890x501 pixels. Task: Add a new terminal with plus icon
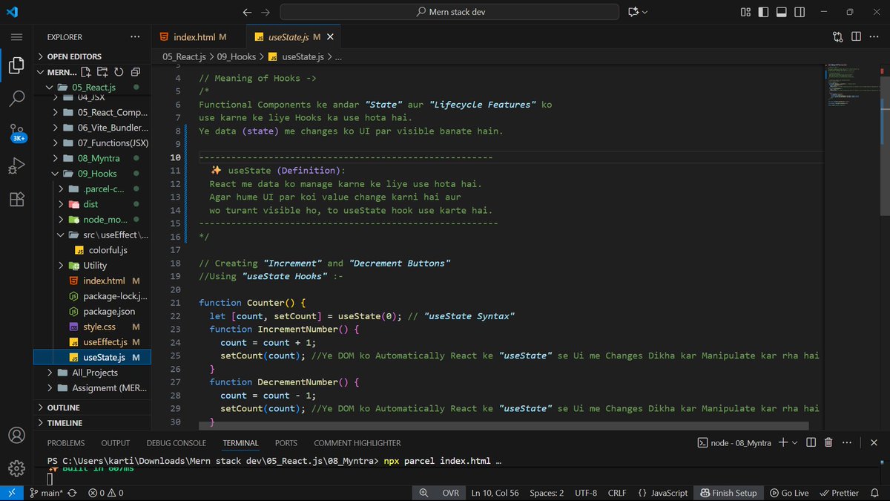point(782,442)
